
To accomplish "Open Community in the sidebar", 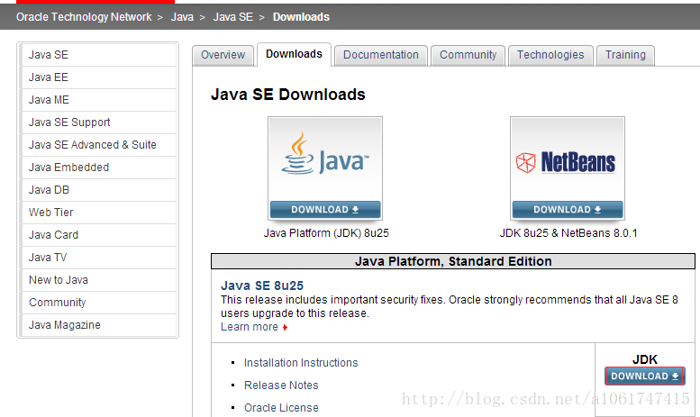I will (99, 303).
